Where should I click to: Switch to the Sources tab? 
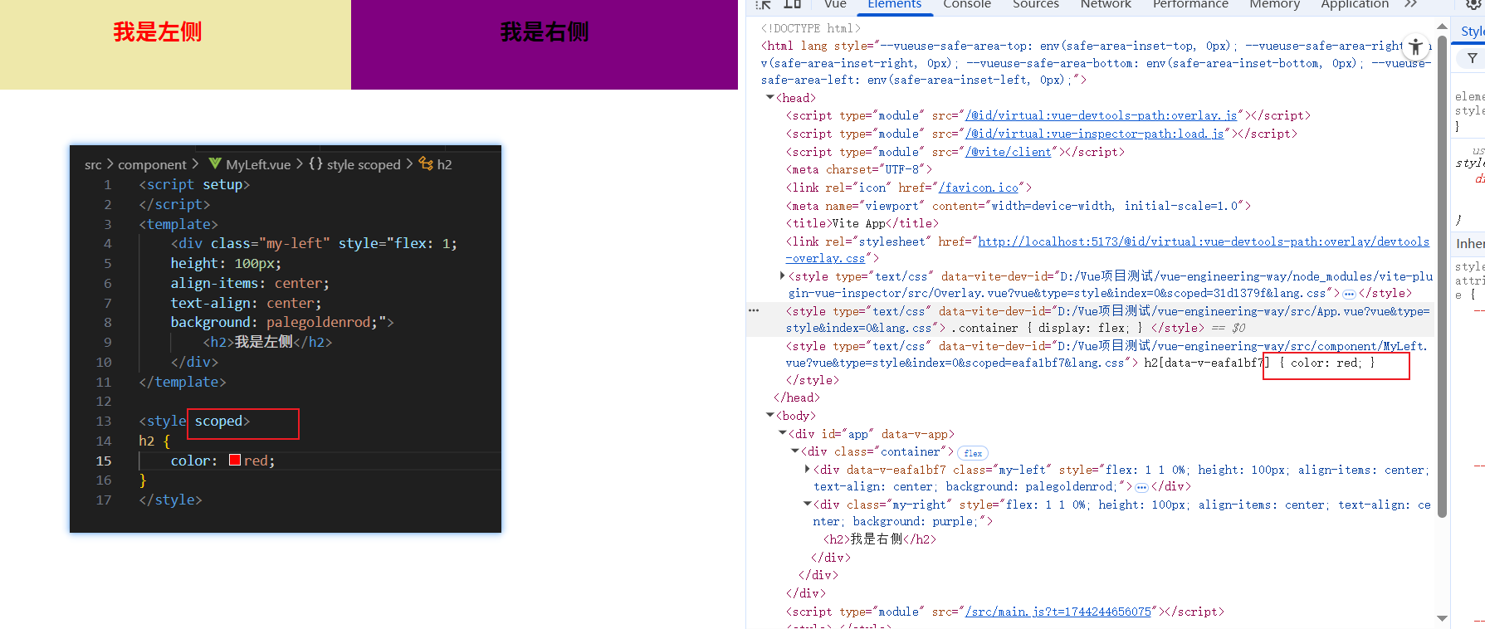tap(1036, 4)
